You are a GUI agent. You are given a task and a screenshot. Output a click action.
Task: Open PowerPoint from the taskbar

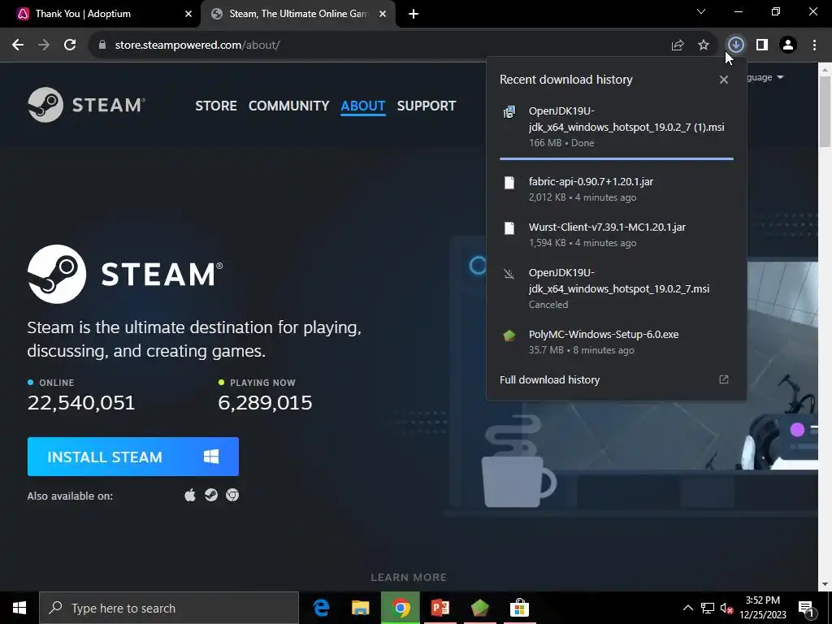pyautogui.click(x=440, y=608)
